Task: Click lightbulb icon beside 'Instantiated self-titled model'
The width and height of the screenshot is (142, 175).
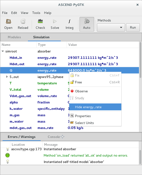Action: (x=8, y=162)
